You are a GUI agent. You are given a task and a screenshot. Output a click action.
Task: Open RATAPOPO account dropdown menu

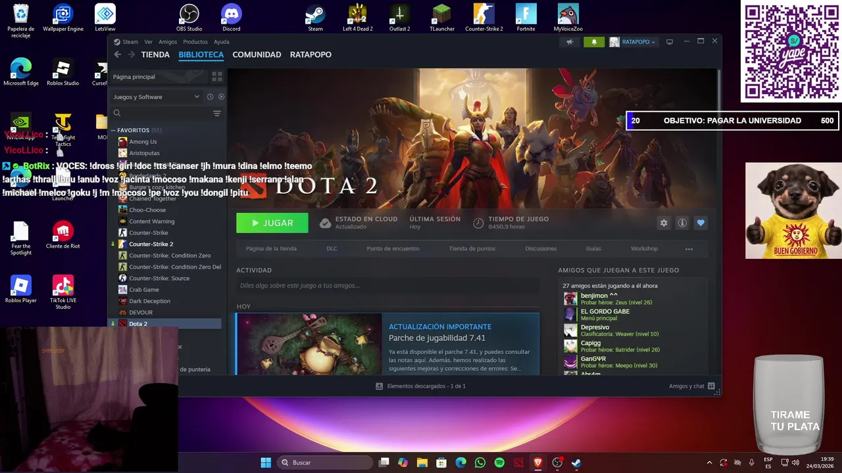tap(633, 42)
